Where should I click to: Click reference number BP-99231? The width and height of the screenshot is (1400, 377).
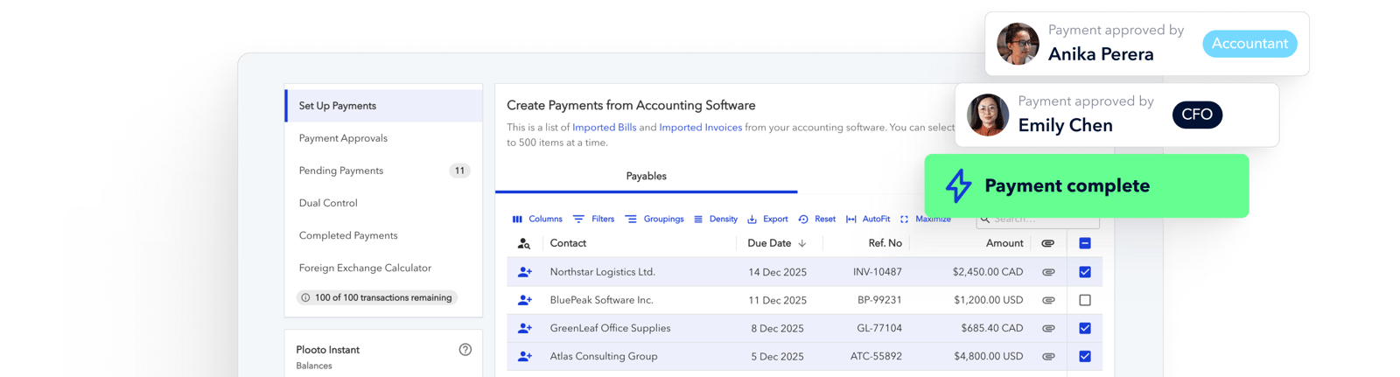point(879,300)
